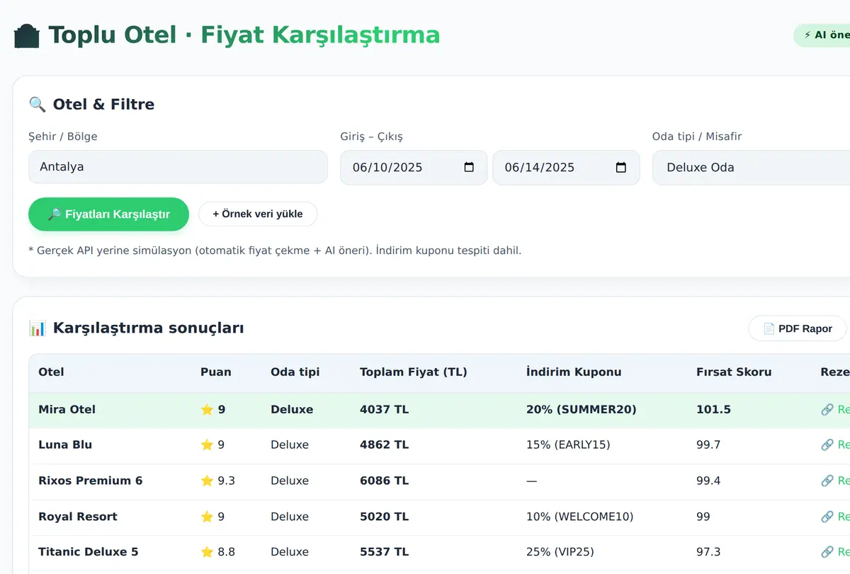
Task: Click the 4862 TL price cell
Action: [x=384, y=445]
